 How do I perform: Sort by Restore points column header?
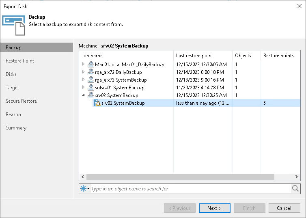[x=280, y=56]
